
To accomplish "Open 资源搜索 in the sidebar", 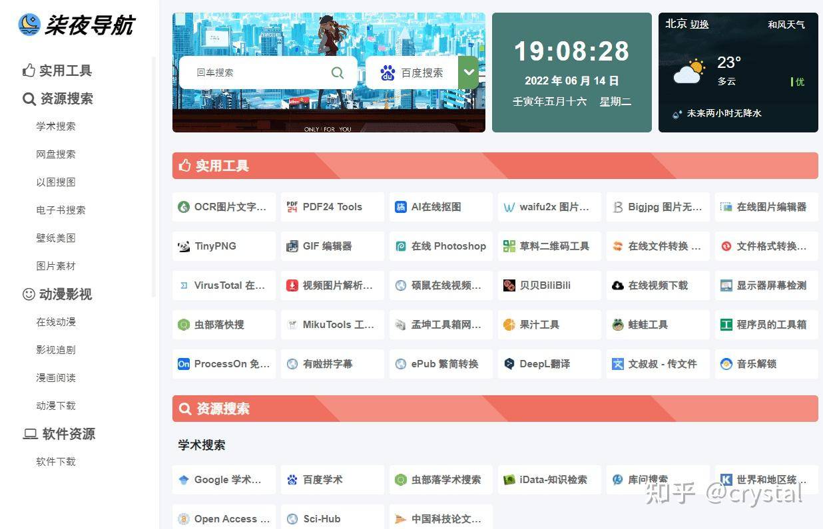I will click(58, 98).
